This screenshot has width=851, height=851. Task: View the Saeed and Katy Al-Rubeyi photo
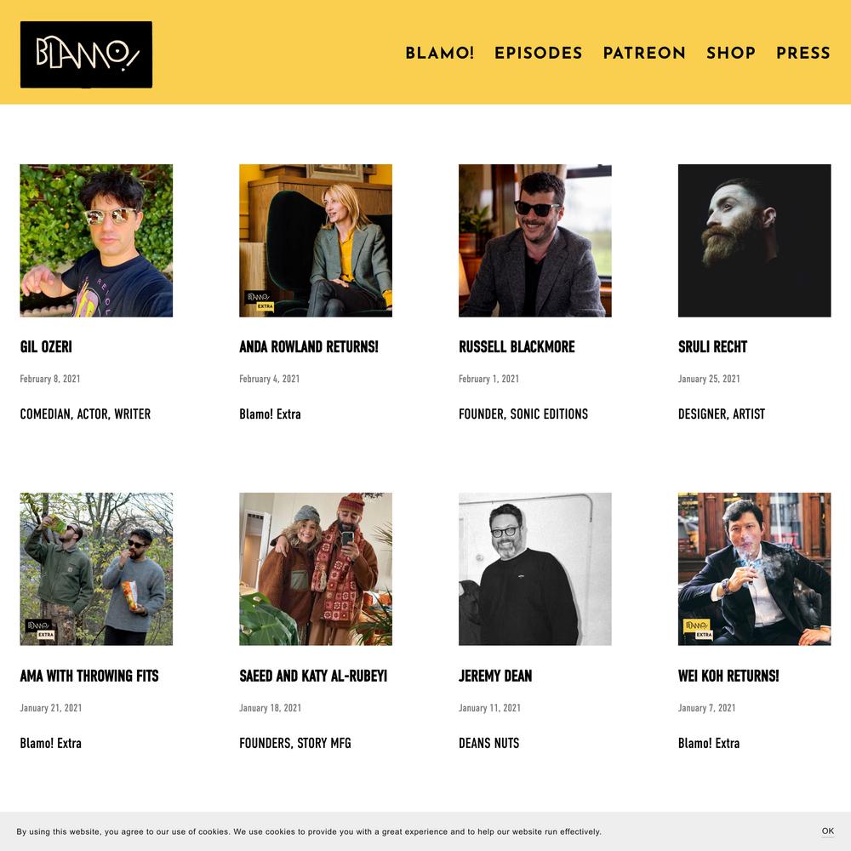coord(316,569)
